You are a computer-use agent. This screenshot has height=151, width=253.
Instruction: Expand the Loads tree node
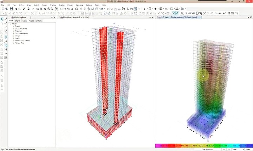pos(13,38)
